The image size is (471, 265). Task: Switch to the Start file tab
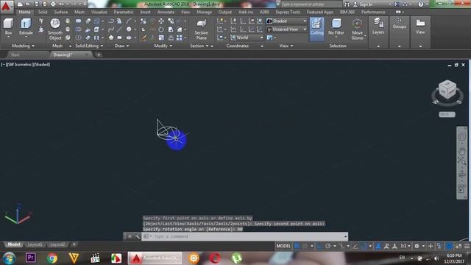coord(15,54)
